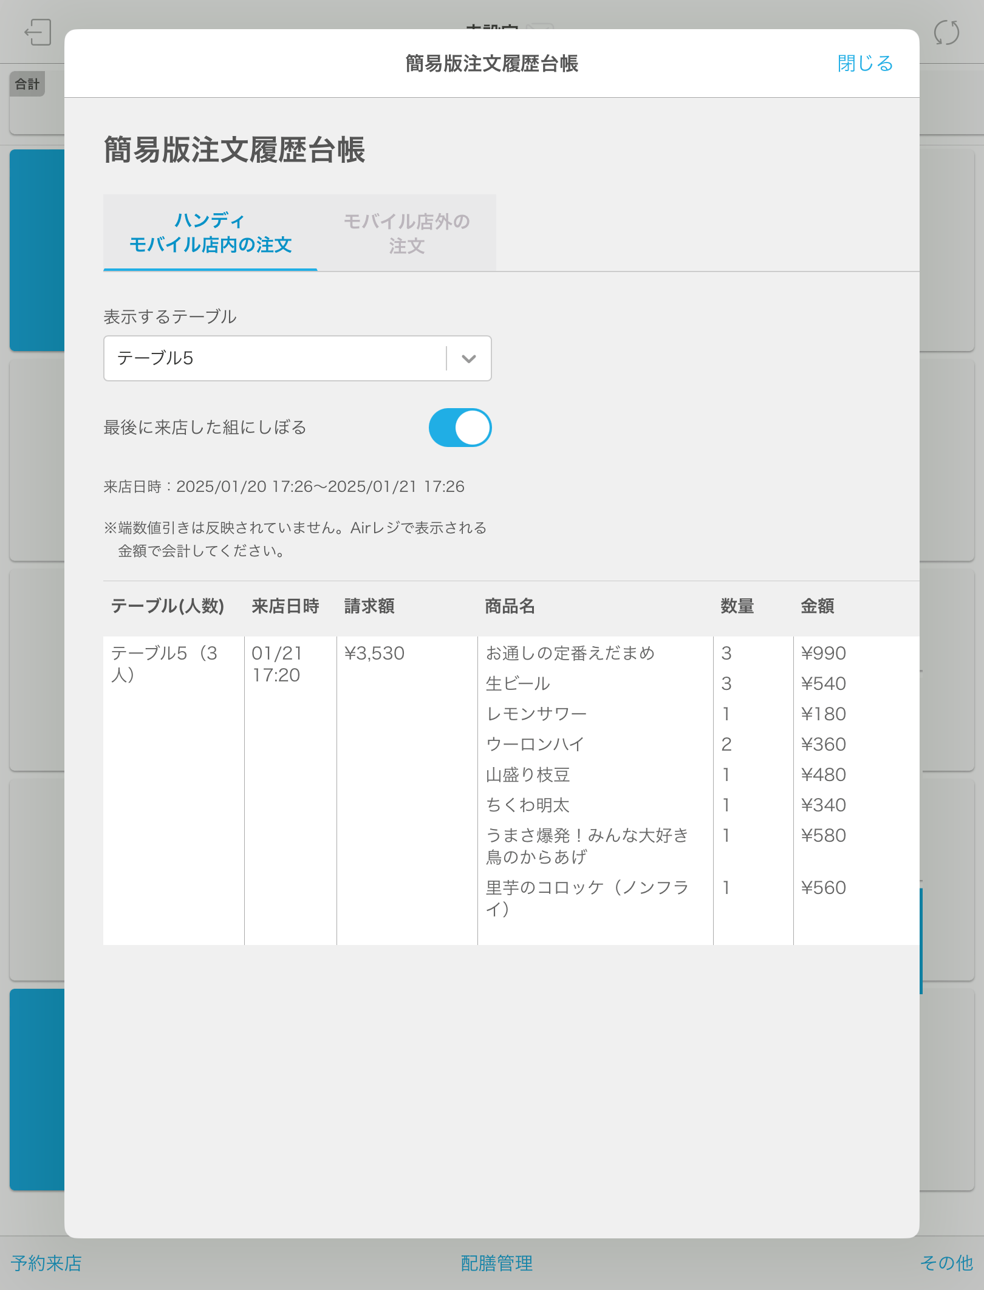
Task: Tap the 金額 column header
Action: (x=817, y=606)
